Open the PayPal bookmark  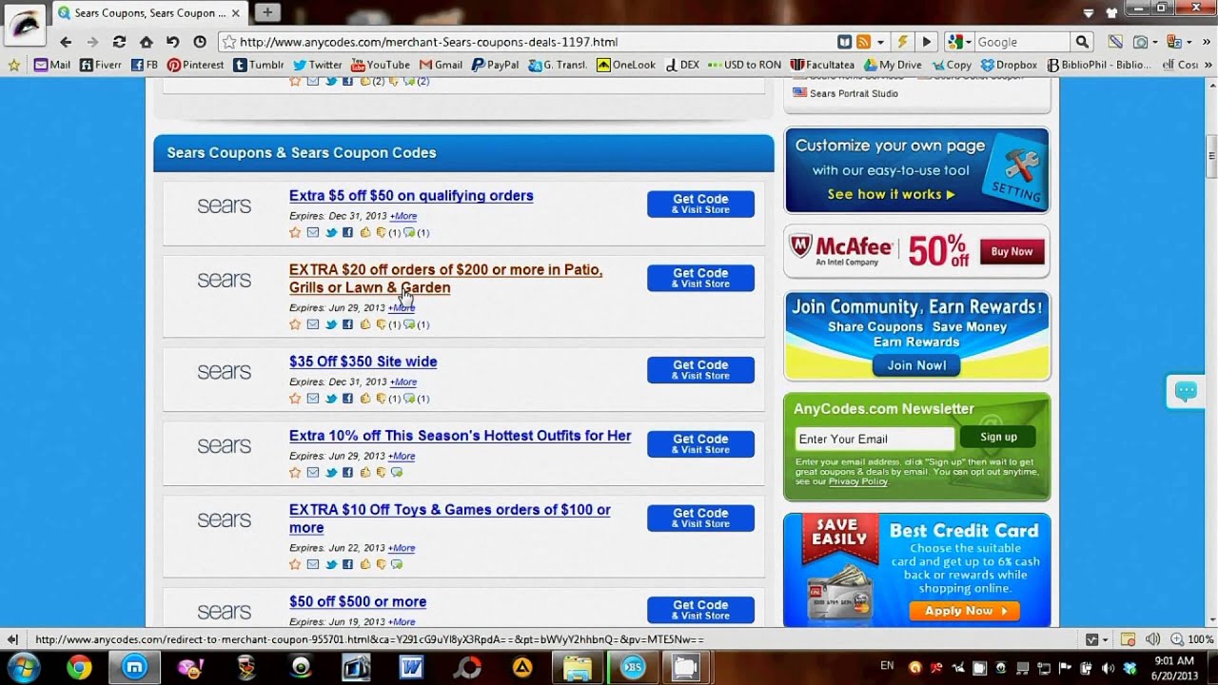pyautogui.click(x=494, y=65)
